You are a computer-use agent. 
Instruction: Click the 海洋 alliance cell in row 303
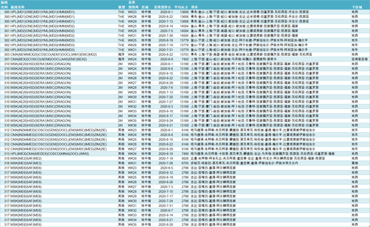(x=121, y=54)
